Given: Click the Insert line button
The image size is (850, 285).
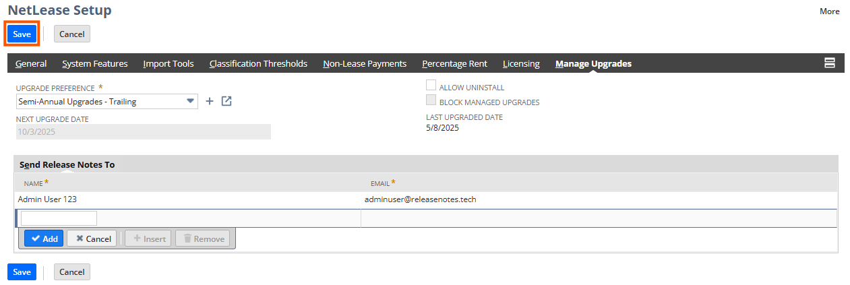Looking at the screenshot, I should click(148, 239).
